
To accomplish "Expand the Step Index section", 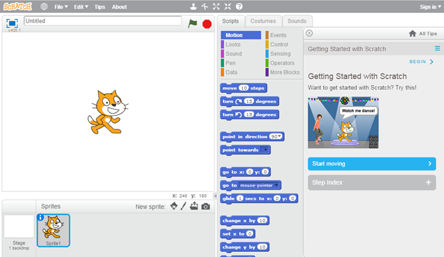I will 372,183.
